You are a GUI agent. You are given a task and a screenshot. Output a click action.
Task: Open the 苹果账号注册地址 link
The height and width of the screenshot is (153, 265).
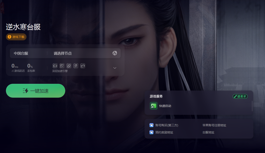click(x=214, y=125)
